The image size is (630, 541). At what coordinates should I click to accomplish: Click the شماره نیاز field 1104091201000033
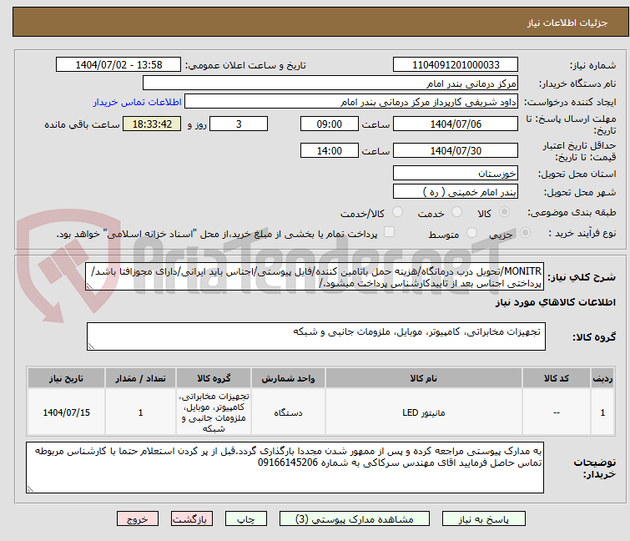coord(456,65)
